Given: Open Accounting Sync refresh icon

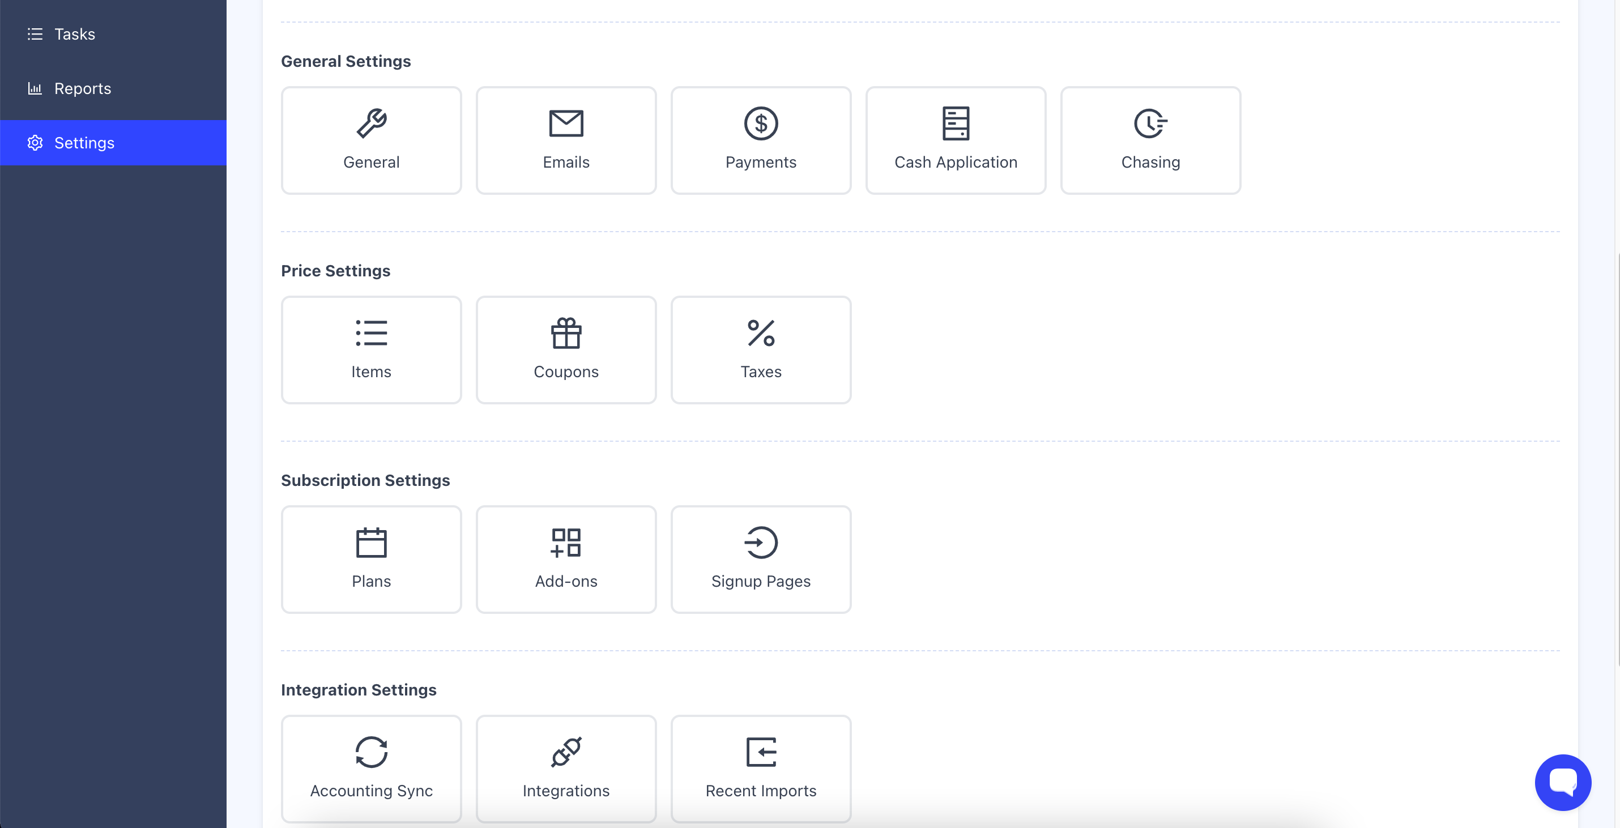Looking at the screenshot, I should click(371, 752).
